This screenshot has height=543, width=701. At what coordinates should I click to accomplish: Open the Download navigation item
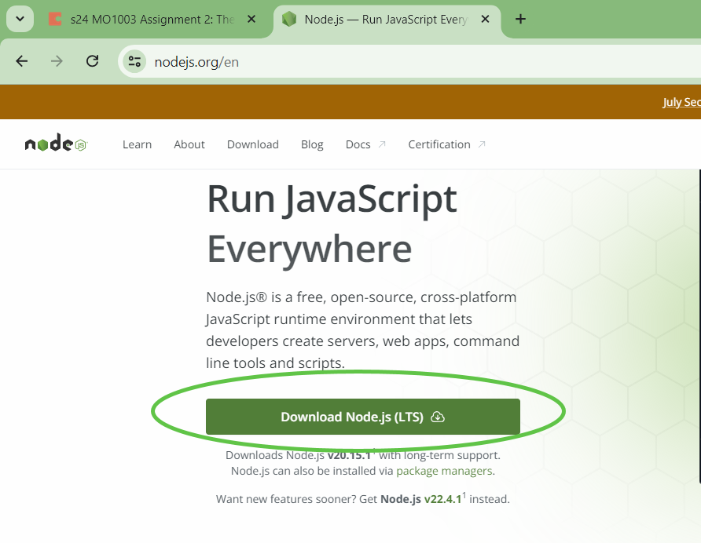(x=252, y=144)
